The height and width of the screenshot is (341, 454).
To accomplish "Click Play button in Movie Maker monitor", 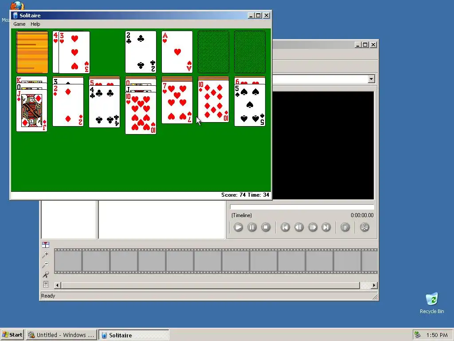I will (x=238, y=227).
